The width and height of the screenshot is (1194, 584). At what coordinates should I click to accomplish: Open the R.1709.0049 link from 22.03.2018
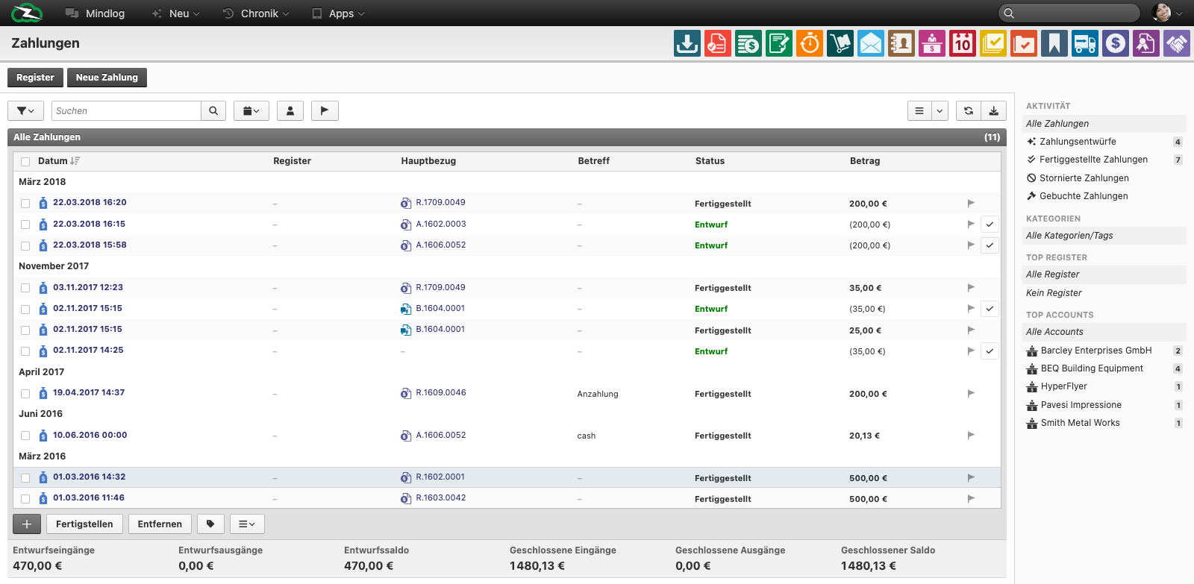point(440,202)
